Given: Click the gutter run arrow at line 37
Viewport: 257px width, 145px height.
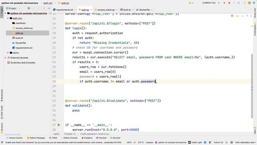Looking at the screenshot, I should (59, 125).
